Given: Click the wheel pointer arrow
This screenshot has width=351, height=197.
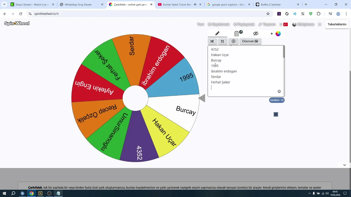Looking at the screenshot, I should [202, 98].
